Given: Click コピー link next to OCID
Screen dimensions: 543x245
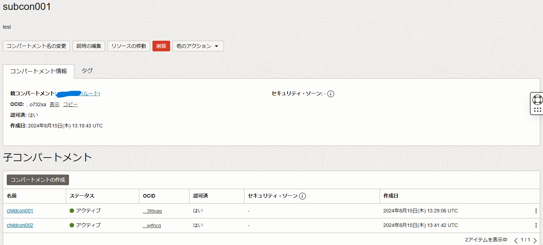Looking at the screenshot, I should 70,104.
